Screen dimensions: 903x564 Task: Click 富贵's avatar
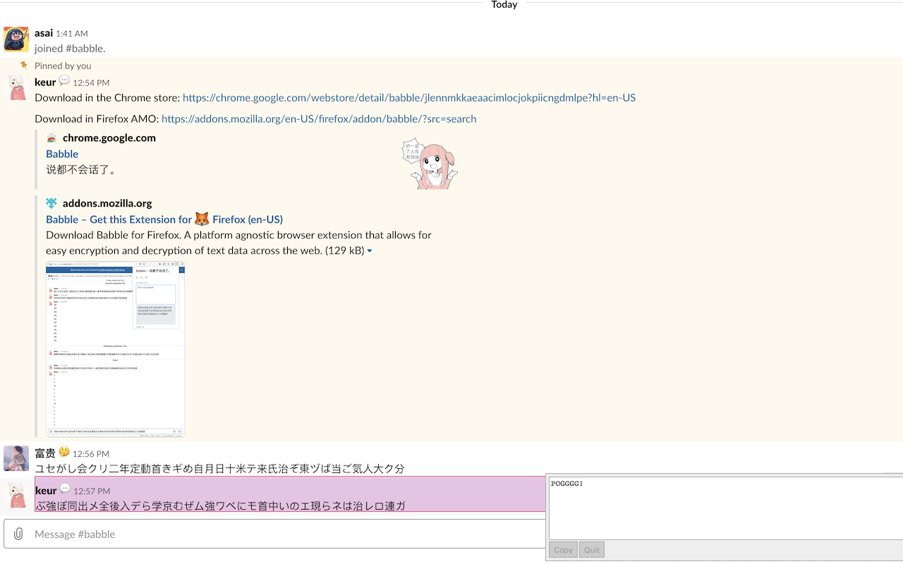[x=16, y=460]
